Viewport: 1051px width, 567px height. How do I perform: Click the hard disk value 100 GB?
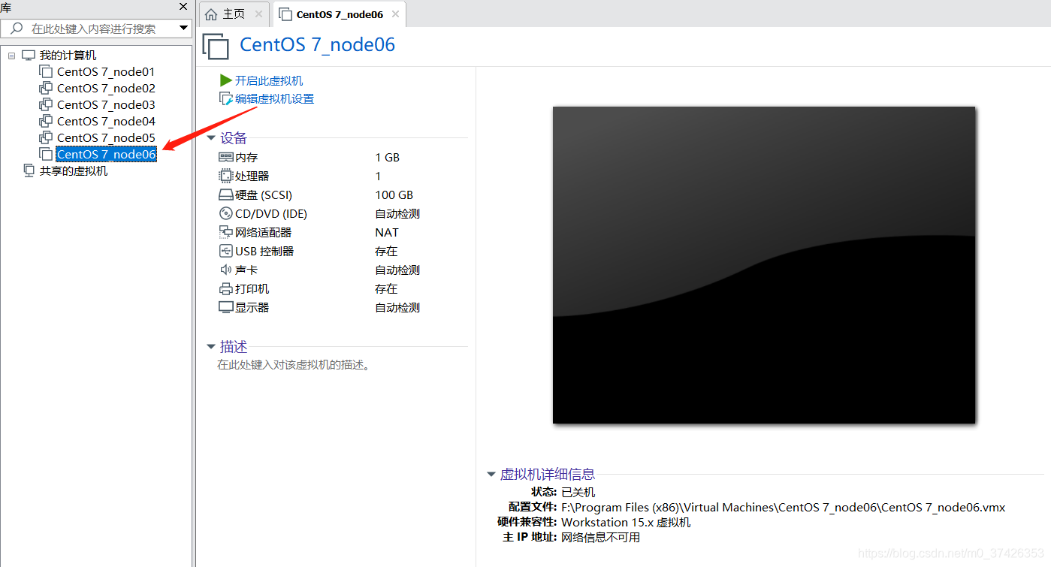[394, 195]
